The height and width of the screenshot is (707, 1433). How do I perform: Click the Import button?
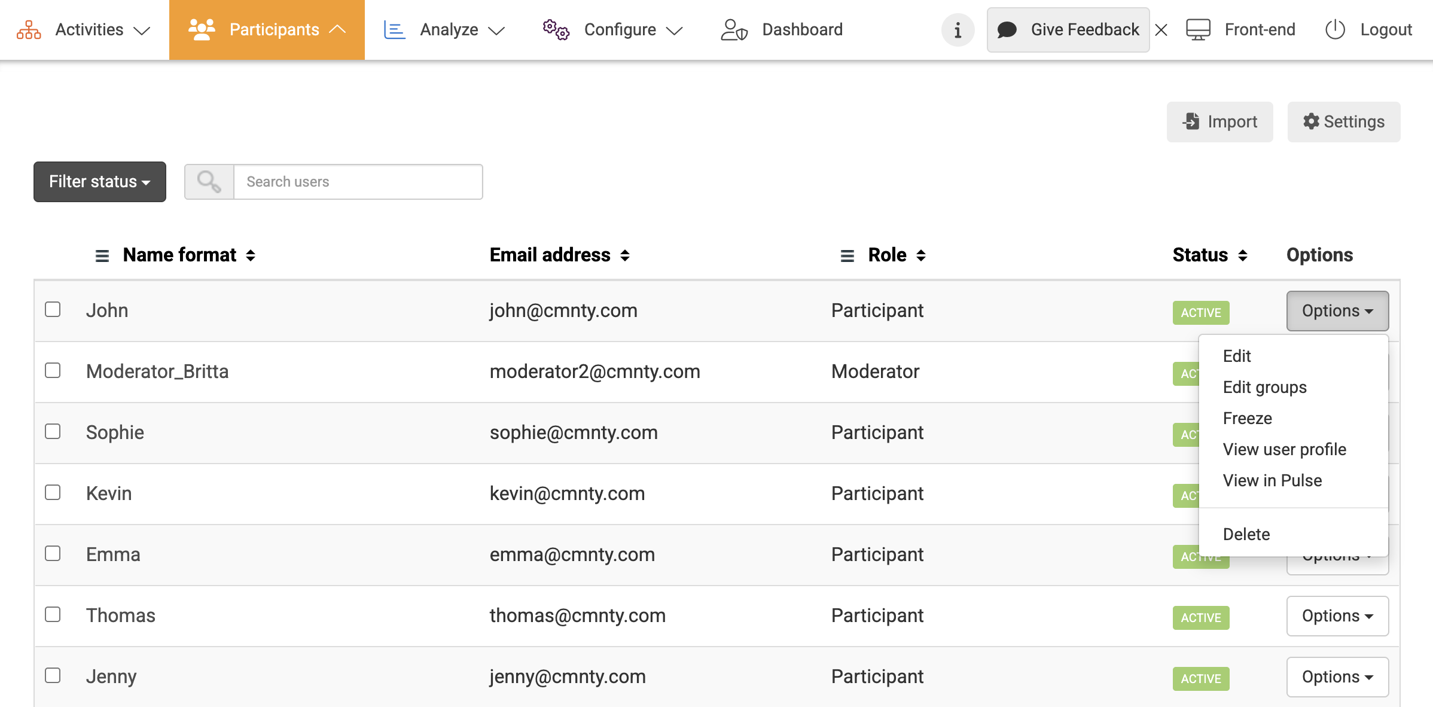coord(1219,122)
